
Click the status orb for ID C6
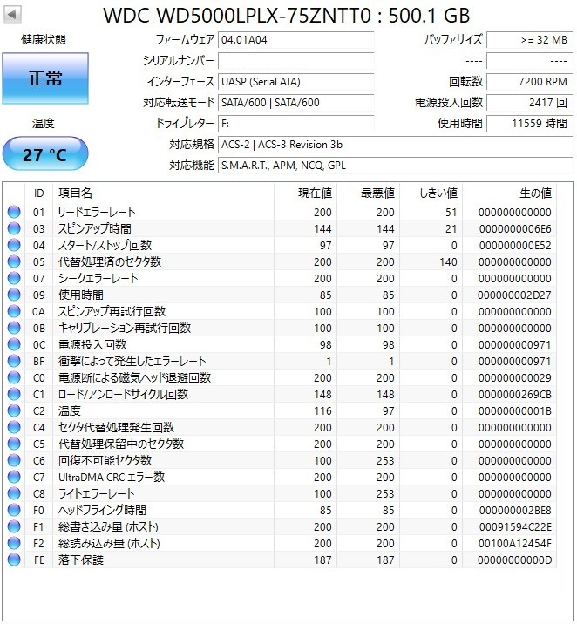pos(14,460)
